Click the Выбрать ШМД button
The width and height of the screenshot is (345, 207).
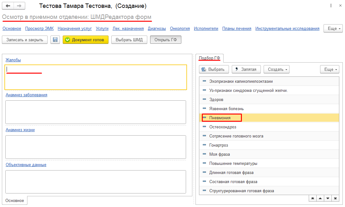coord(129,40)
